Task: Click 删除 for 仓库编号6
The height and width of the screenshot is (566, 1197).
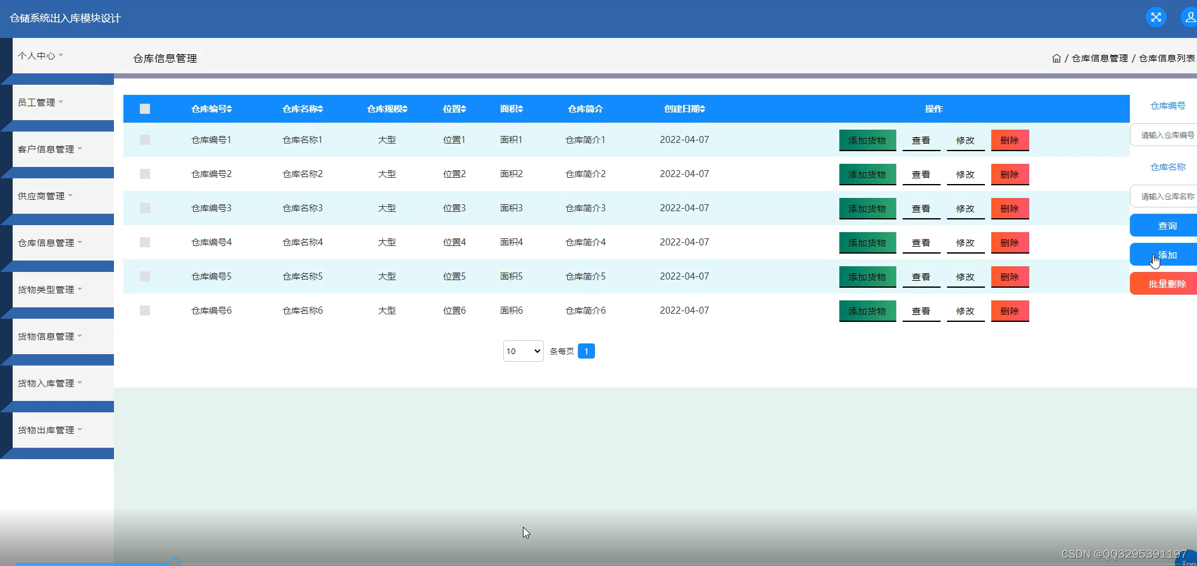Action: click(x=1010, y=311)
